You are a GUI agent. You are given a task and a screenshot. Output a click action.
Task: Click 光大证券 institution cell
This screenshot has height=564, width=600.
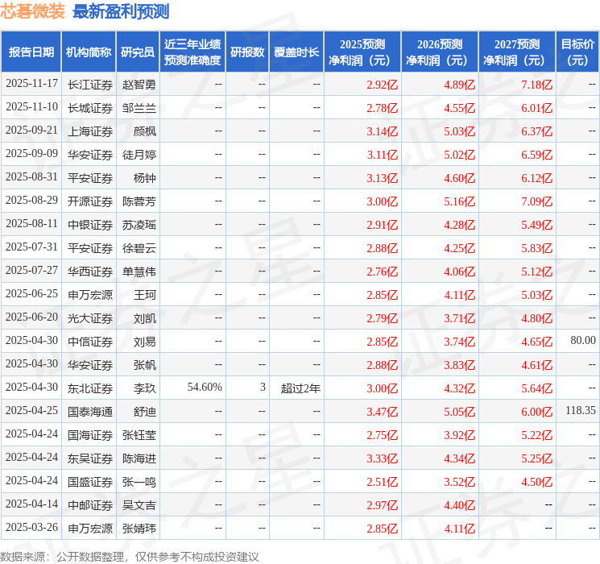90,318
